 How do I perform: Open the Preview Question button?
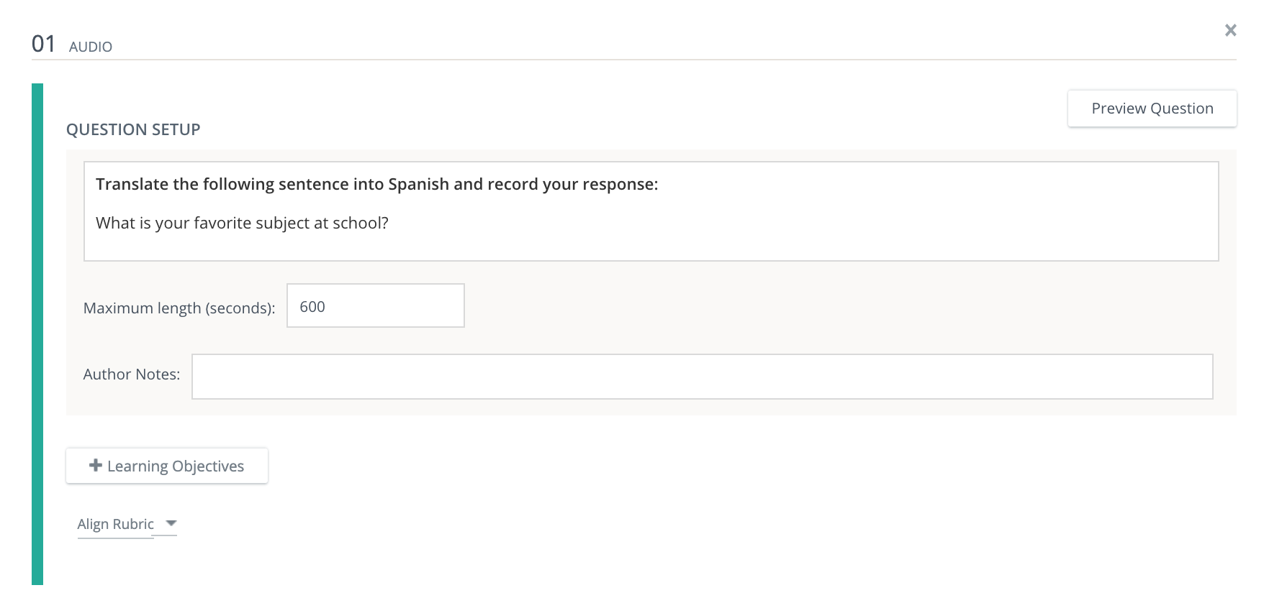click(1152, 108)
